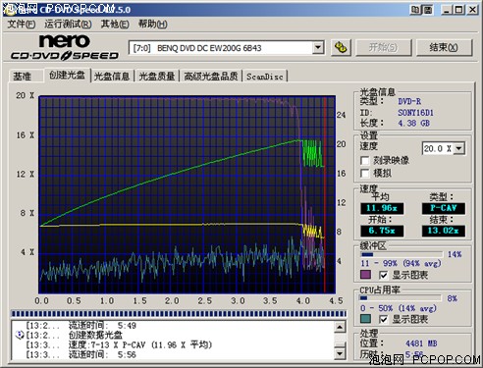The width and height of the screenshot is (483, 368).
Task: Click the CPU占用率 8% progress bar
Action: [x=401, y=298]
